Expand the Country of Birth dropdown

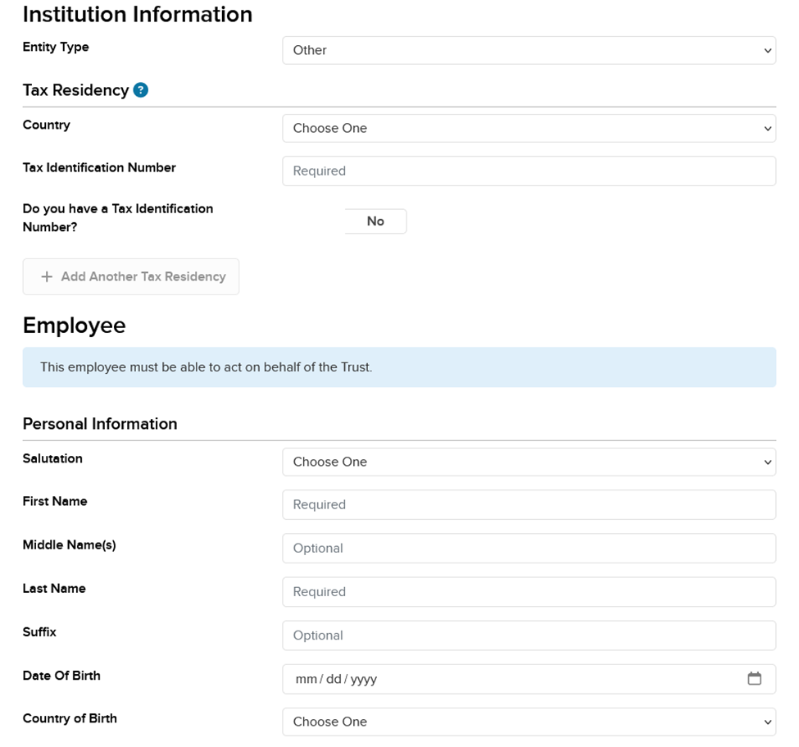(529, 722)
